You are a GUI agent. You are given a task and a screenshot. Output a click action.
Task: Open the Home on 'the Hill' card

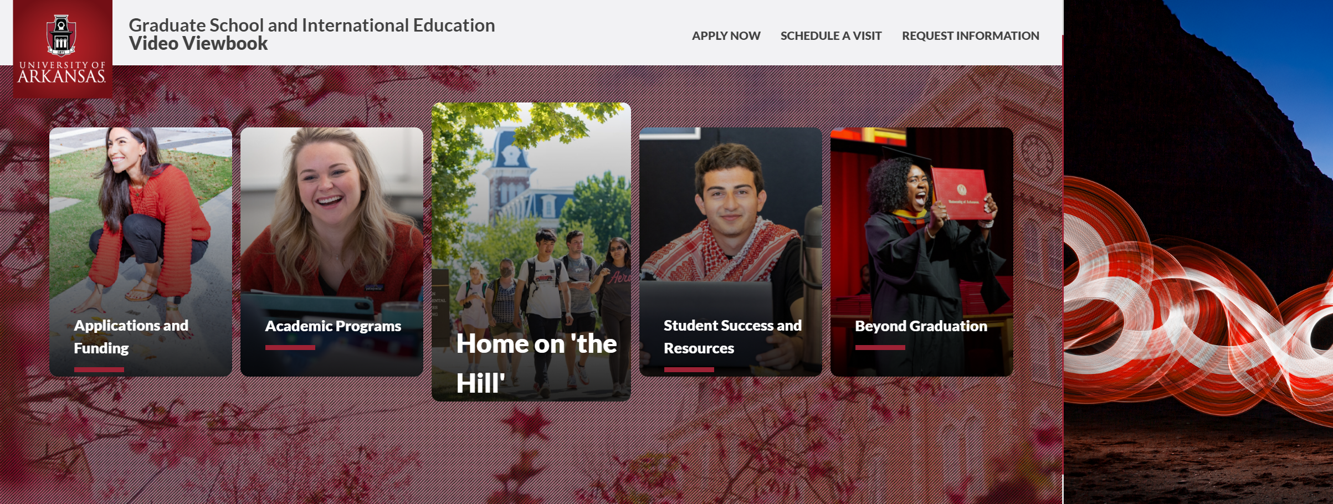[x=531, y=252]
